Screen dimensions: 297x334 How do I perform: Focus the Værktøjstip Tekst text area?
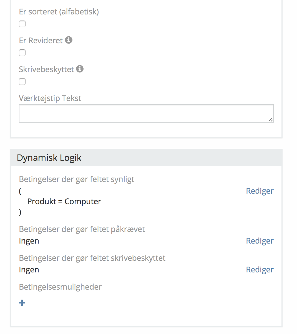pyautogui.click(x=146, y=113)
